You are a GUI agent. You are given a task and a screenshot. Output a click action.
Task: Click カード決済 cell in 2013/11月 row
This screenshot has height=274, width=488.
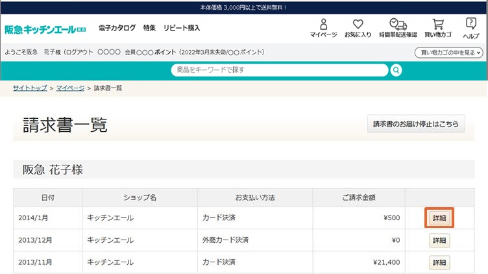click(255, 262)
